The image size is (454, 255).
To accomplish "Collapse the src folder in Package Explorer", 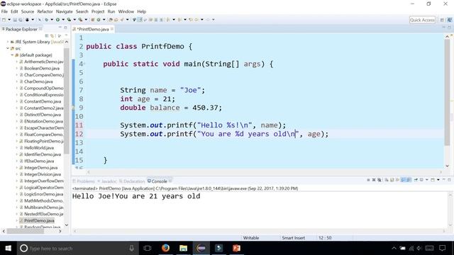I will pos(8,48).
